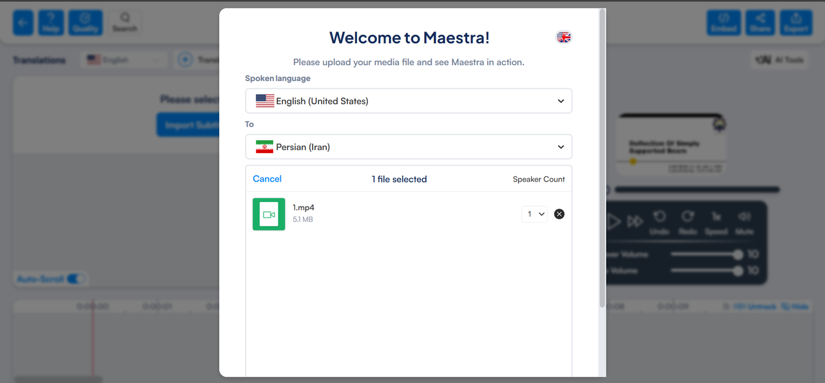
Task: Click the '5.1 MB' file size
Action: point(303,220)
